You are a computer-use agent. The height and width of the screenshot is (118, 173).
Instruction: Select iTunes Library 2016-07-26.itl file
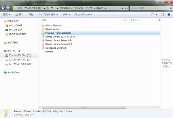60,37
